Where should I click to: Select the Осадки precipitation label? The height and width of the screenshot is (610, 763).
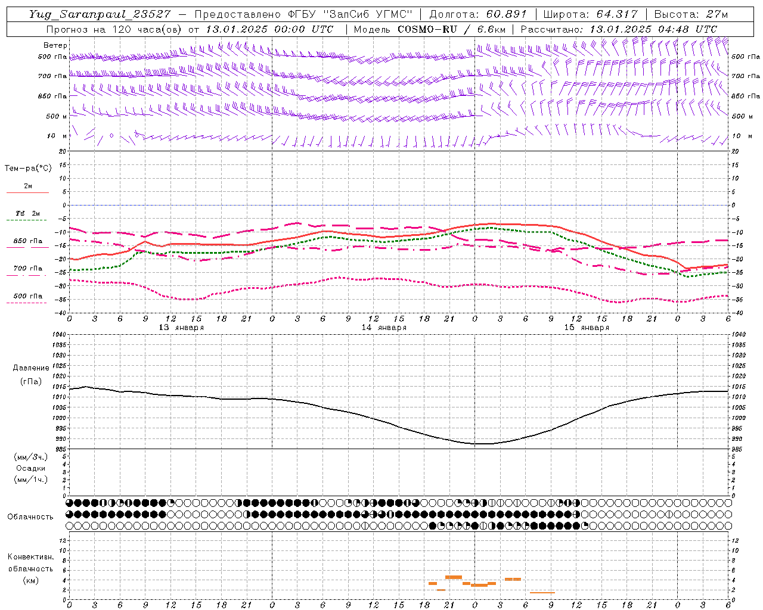tap(31, 468)
